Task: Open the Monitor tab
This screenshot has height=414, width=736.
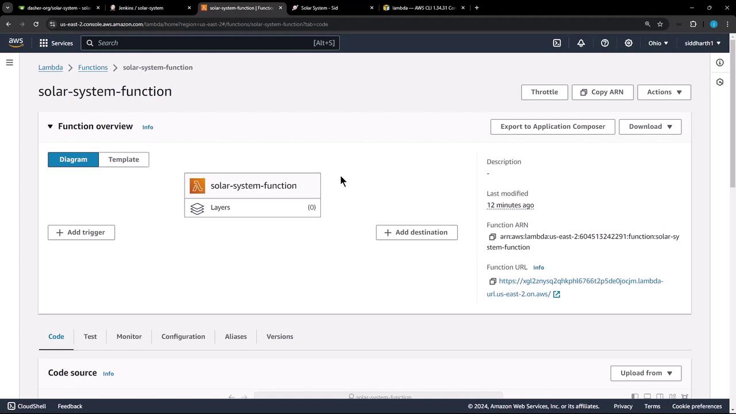Action: (129, 337)
